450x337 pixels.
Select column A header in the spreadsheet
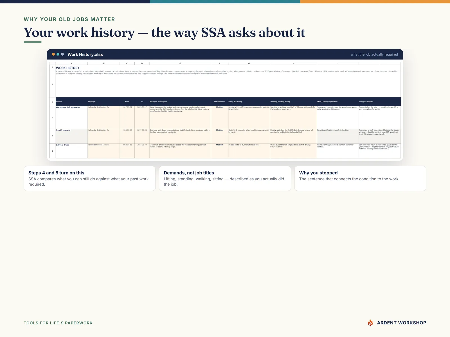[x=72, y=63]
